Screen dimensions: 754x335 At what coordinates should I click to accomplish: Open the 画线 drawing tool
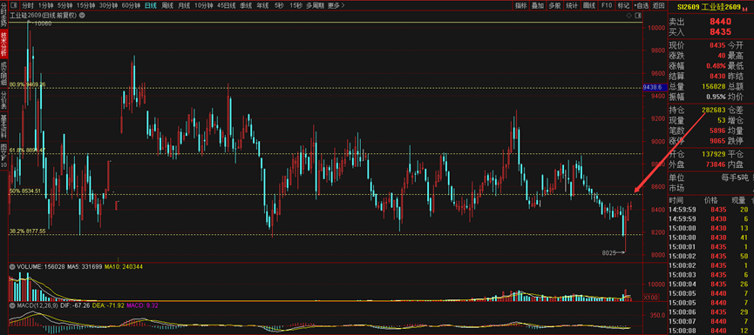pos(589,6)
